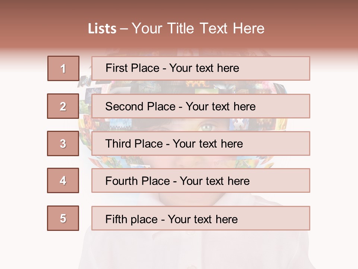Select the number 2 box
This screenshot has width=358, height=269.
coord(63,106)
